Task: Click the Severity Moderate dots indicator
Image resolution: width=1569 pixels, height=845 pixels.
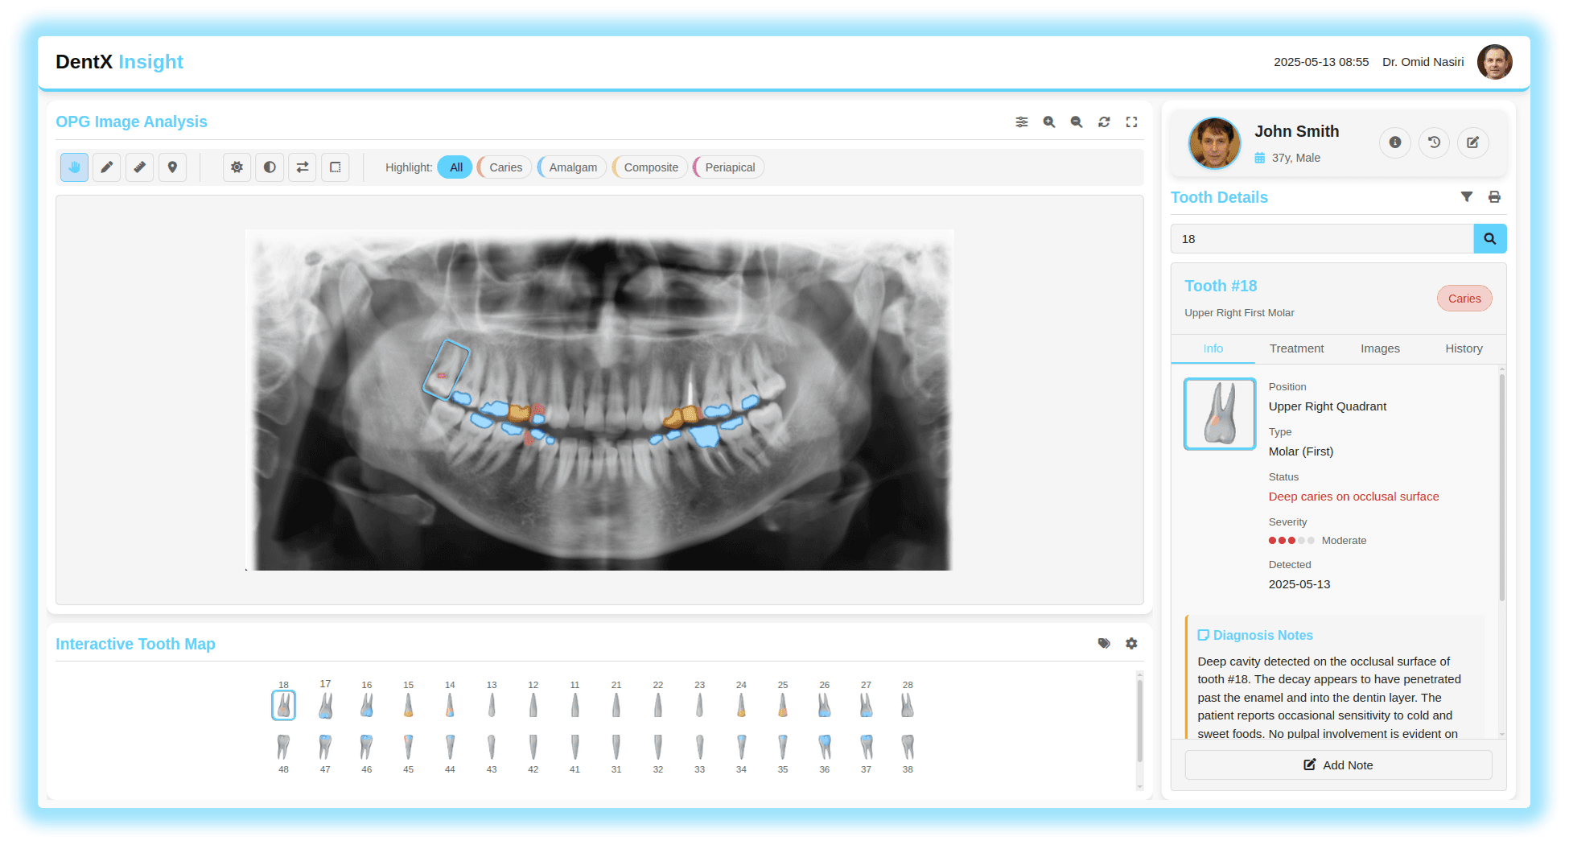Action: pos(1291,541)
